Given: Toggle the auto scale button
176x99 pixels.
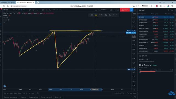Looking at the screenshot, I should pyautogui.click(x=134, y=93).
